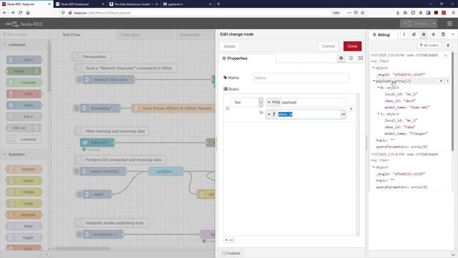Click the Cancel button
The width and height of the screenshot is (458, 258).
328,46
